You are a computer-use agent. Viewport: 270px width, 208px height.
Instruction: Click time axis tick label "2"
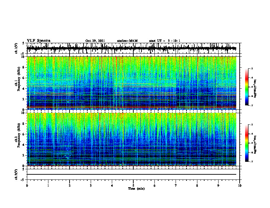[70, 186]
